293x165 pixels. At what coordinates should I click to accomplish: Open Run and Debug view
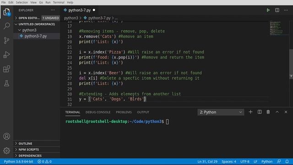[6, 55]
